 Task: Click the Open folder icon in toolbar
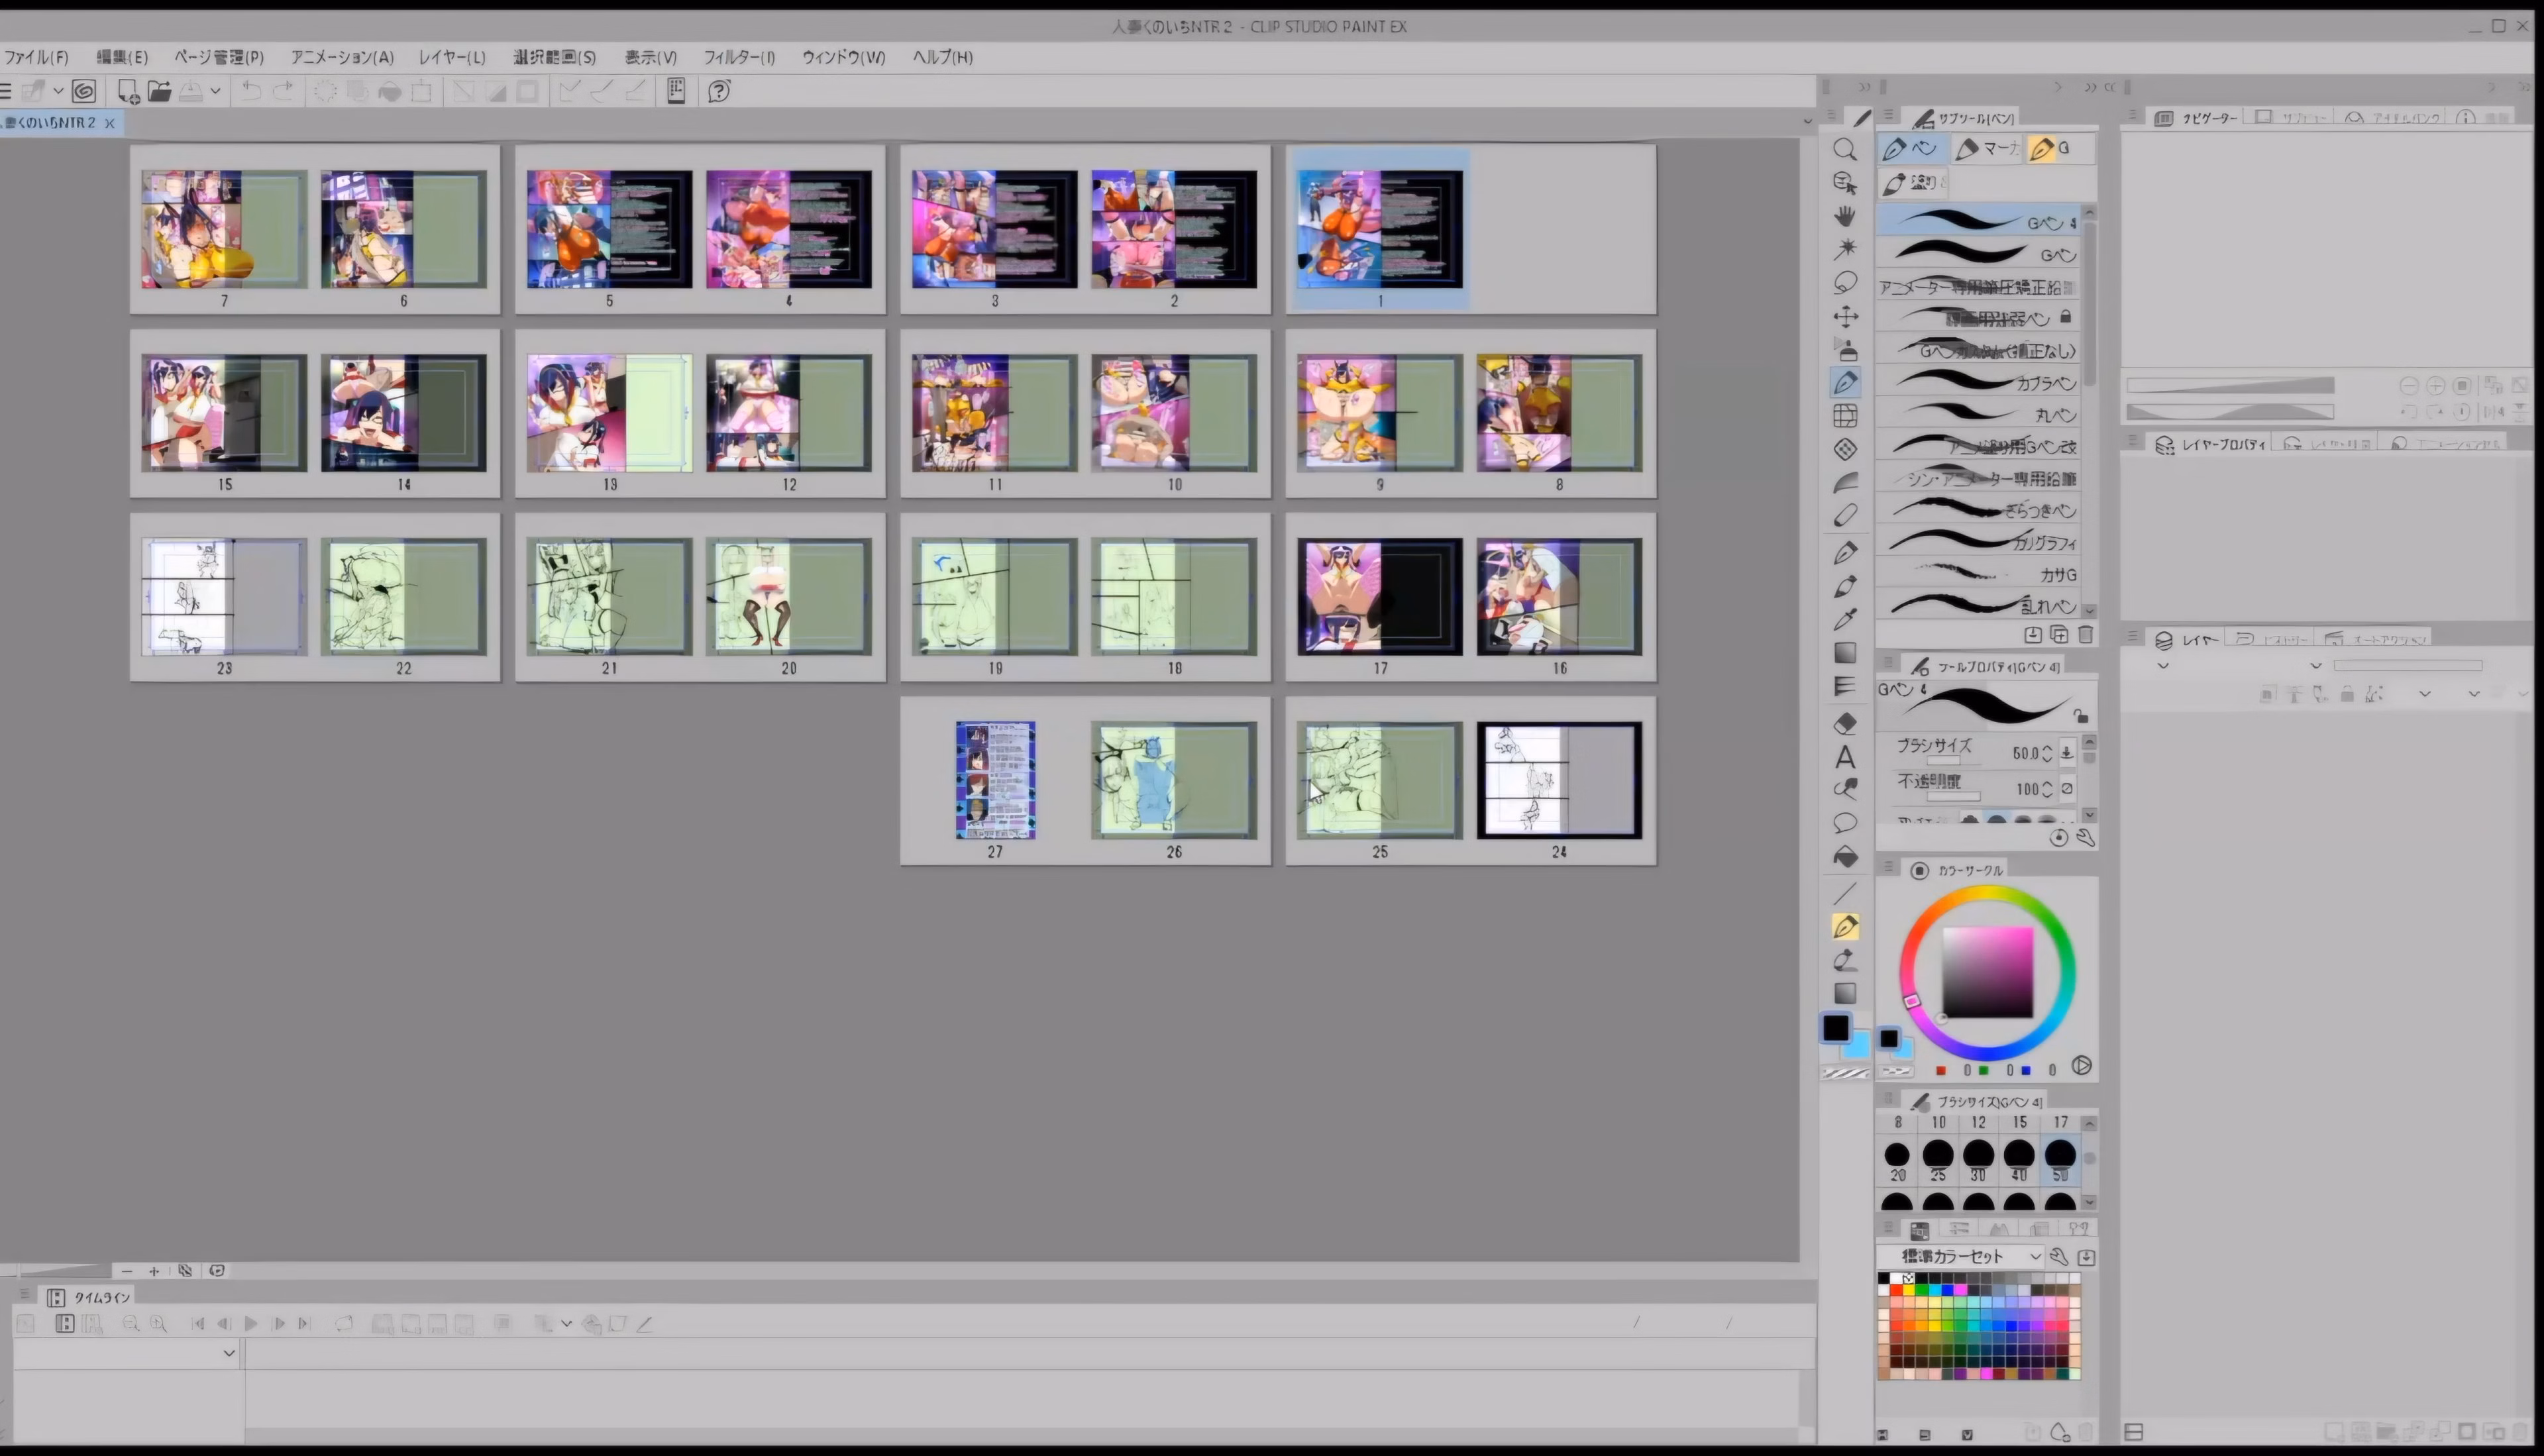click(159, 92)
